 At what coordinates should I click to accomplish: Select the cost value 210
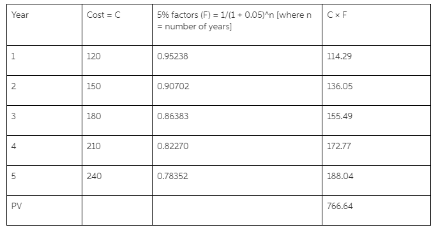[x=94, y=146]
